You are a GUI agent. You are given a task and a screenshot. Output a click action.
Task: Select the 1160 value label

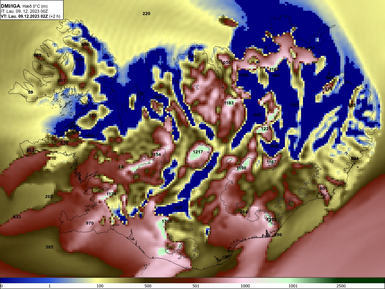click(274, 69)
